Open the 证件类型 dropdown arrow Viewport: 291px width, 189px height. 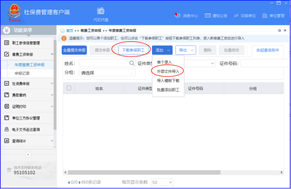(212, 64)
